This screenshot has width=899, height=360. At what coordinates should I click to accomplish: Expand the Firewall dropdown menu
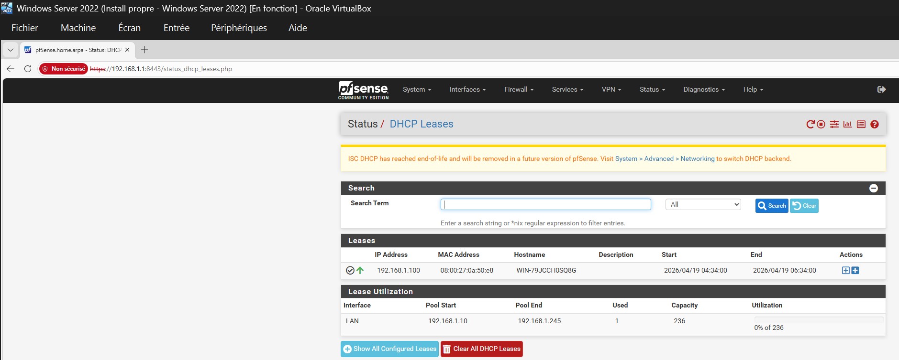pos(519,89)
